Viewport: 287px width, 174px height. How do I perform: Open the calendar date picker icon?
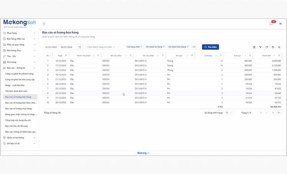tap(80, 47)
